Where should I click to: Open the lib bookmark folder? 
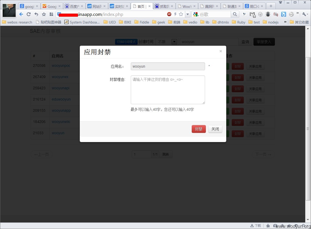click(205, 22)
